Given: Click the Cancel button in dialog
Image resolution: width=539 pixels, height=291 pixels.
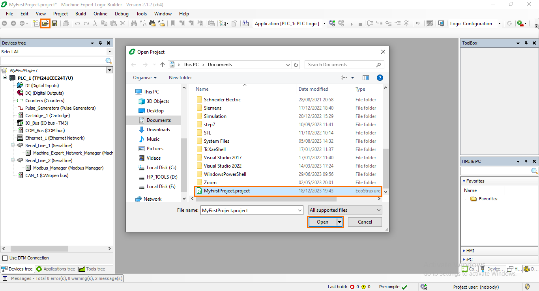Looking at the screenshot, I should click(x=365, y=222).
